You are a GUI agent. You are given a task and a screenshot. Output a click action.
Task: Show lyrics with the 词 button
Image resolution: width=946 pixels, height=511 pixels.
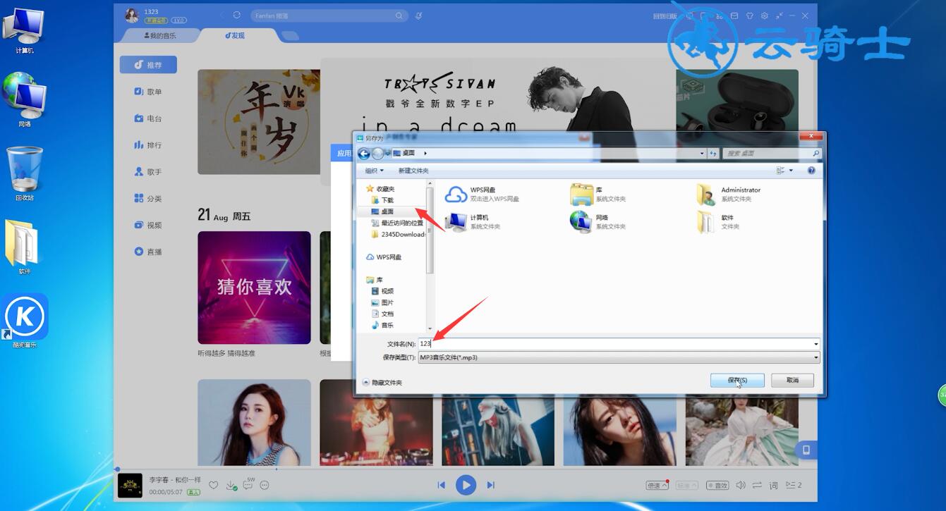(x=773, y=485)
